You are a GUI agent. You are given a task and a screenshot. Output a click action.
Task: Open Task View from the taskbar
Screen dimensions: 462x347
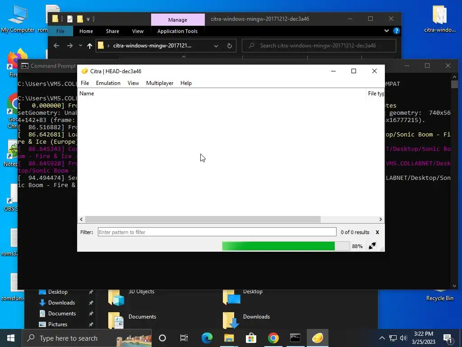click(184, 338)
